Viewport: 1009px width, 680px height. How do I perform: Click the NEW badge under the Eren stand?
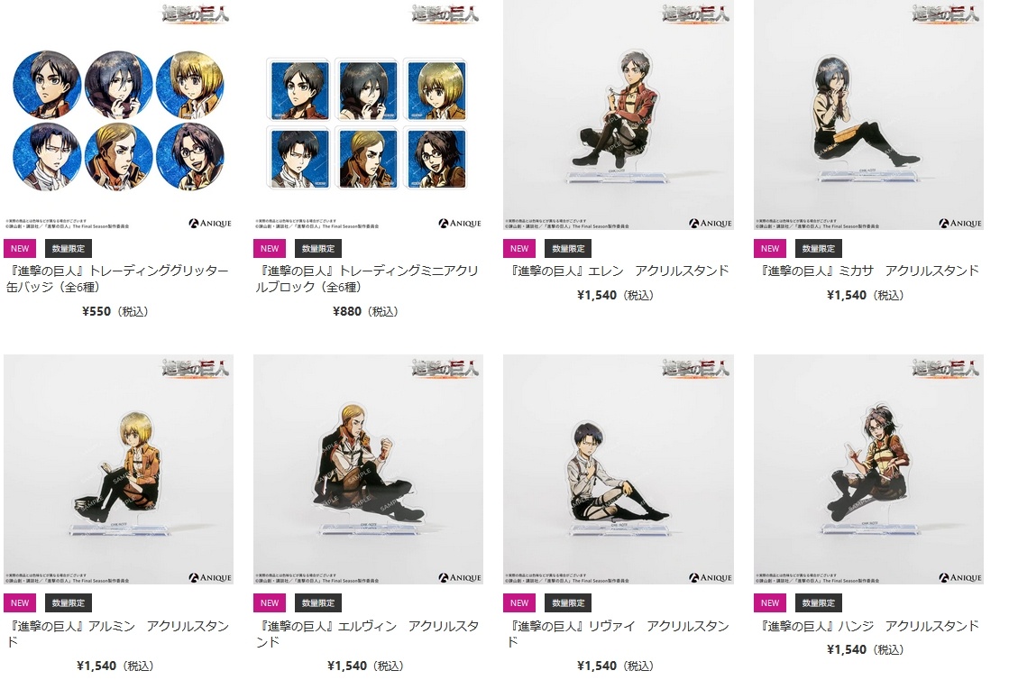pyautogui.click(x=519, y=248)
